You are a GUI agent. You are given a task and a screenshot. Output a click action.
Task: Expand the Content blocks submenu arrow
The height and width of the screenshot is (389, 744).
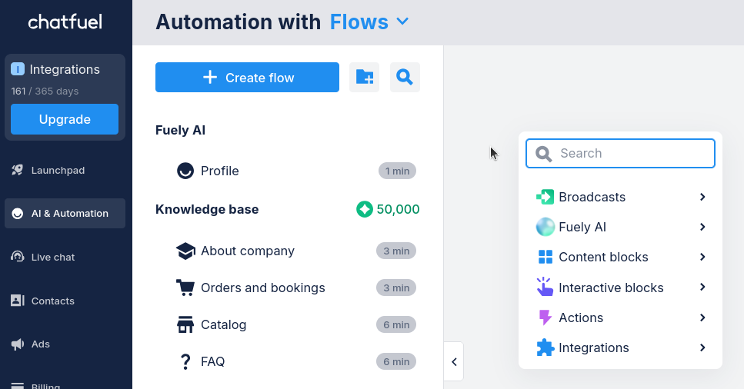702,257
